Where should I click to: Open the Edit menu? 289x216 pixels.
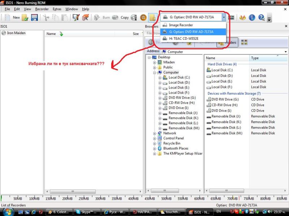[x=17, y=9]
